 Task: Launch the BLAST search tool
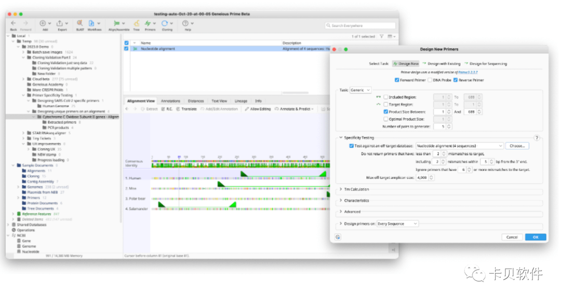click(80, 23)
